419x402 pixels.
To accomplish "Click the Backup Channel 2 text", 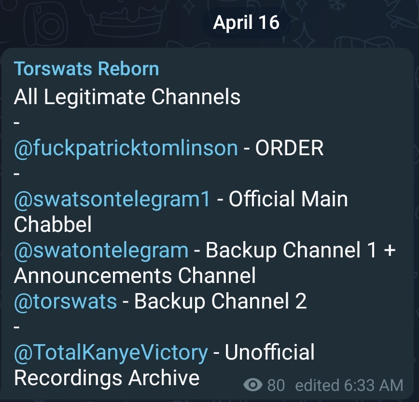I will tap(220, 301).
